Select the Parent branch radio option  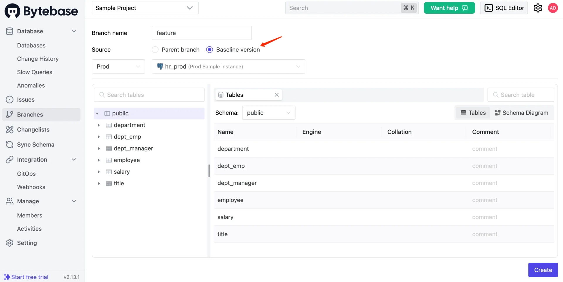point(155,49)
